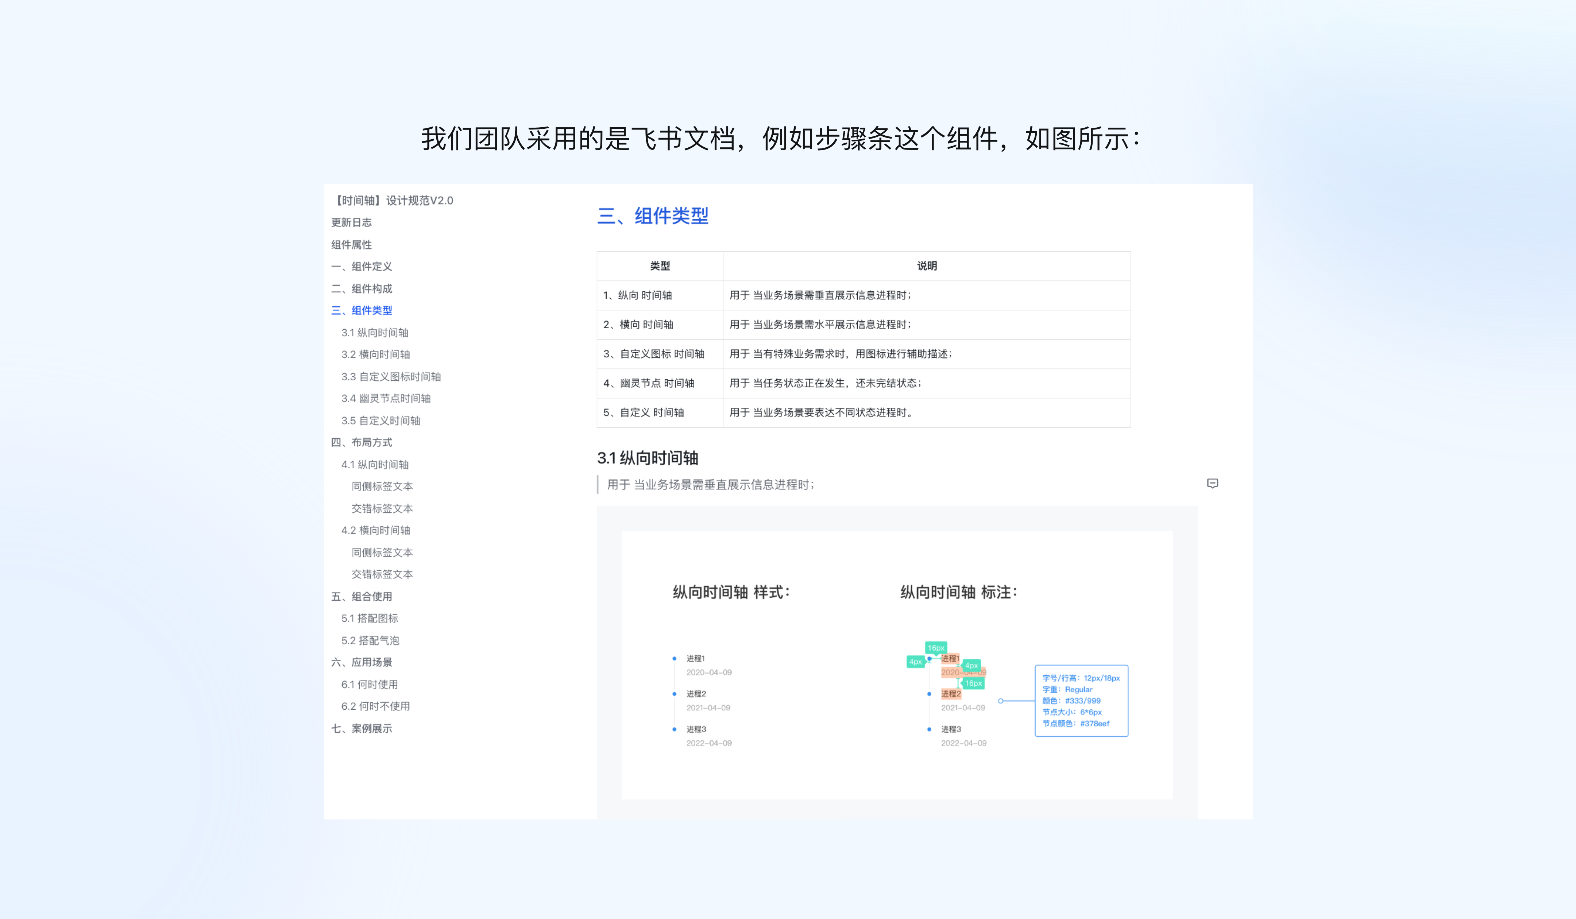
Task: Click description 用于 当业务场景要表达不同状态进程时
Action: [x=927, y=413]
